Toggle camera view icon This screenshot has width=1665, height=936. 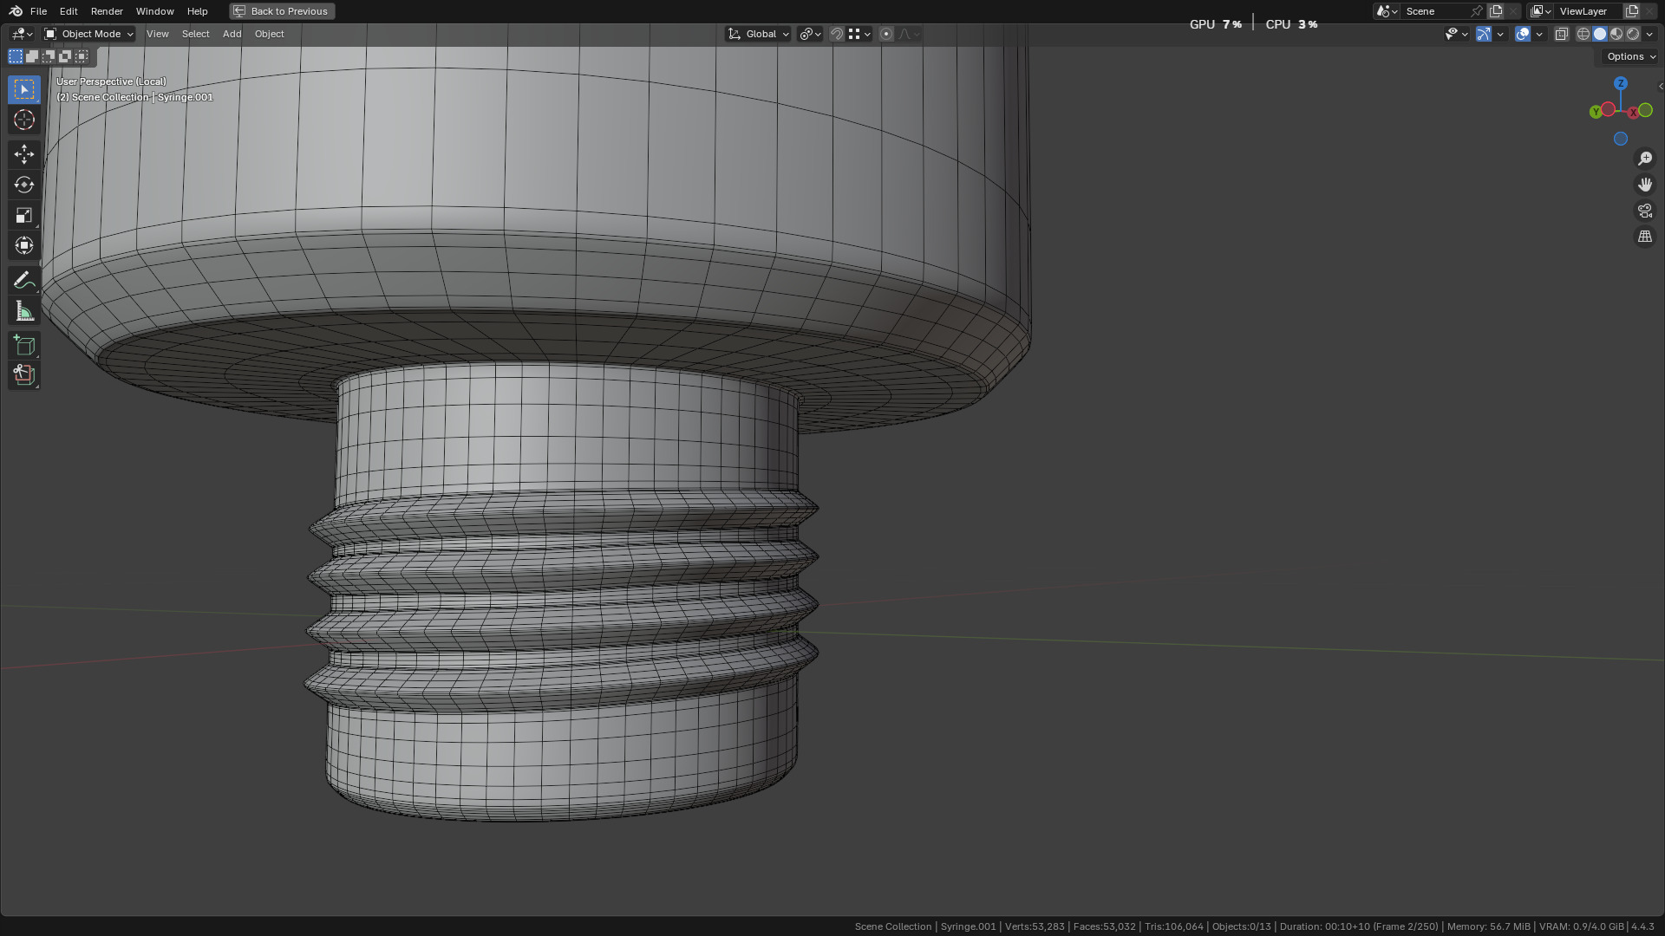click(1644, 211)
